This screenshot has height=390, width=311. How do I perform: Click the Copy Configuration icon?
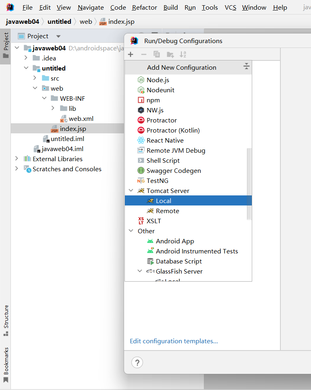157,54
